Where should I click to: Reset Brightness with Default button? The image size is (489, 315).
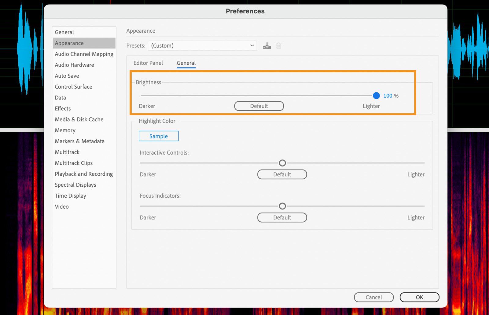point(259,106)
